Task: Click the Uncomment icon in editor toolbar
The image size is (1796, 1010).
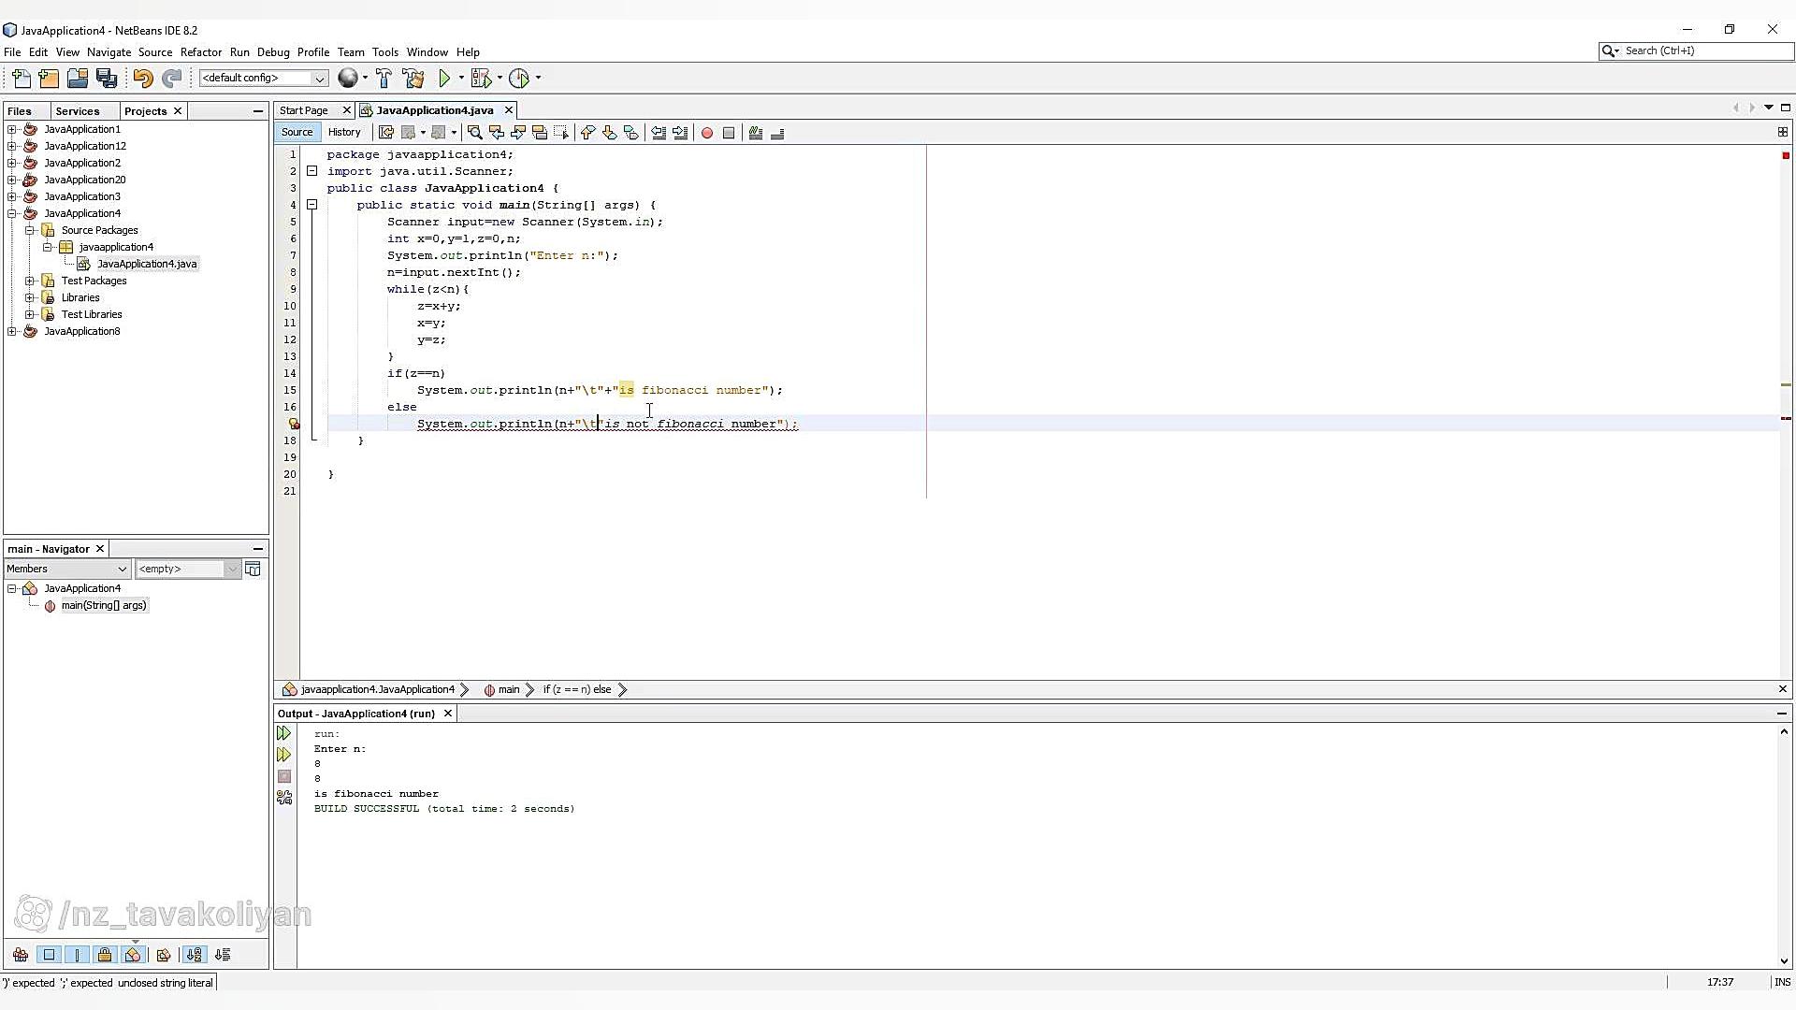Action: (777, 133)
